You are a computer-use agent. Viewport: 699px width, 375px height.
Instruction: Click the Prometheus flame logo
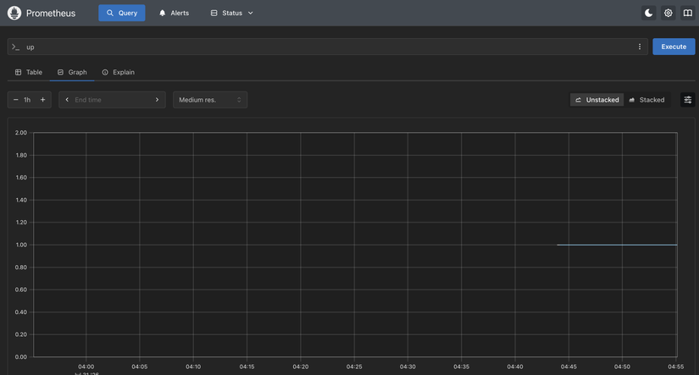point(14,13)
